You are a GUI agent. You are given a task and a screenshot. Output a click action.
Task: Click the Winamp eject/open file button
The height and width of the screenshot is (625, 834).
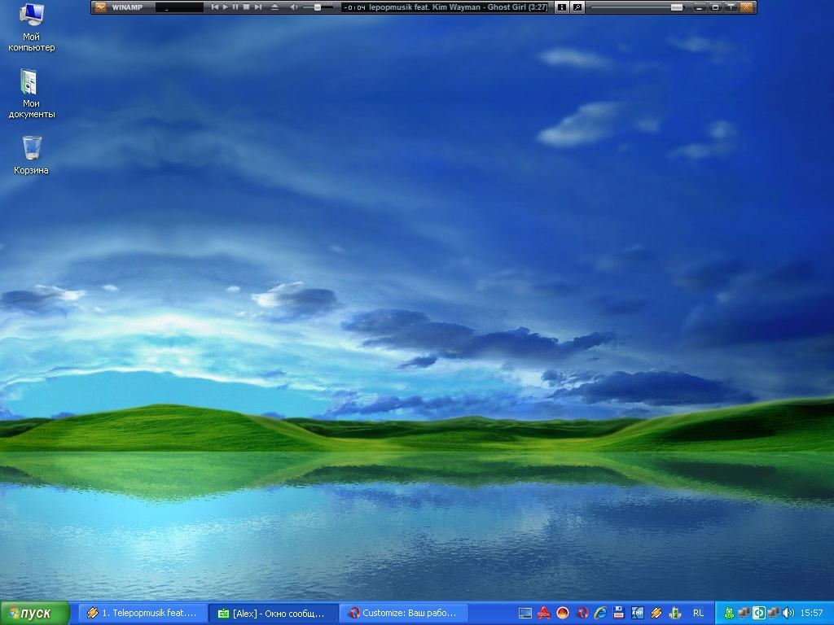point(274,7)
